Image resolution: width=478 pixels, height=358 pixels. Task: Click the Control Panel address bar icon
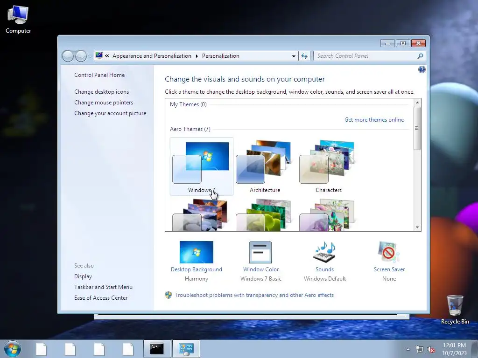[99, 56]
